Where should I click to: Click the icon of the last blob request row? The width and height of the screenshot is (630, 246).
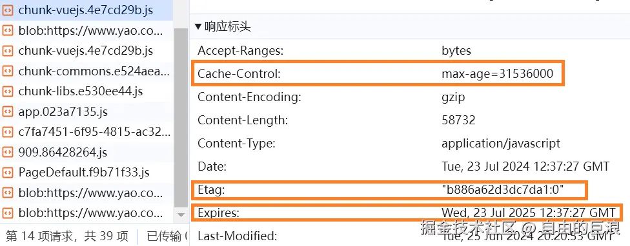(8, 213)
